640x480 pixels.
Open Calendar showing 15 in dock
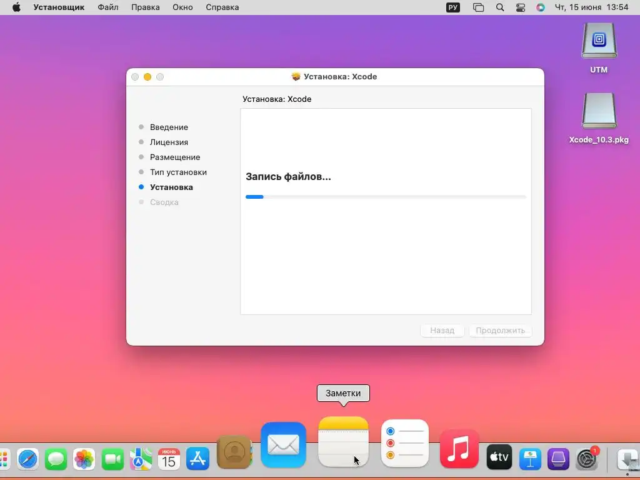169,459
